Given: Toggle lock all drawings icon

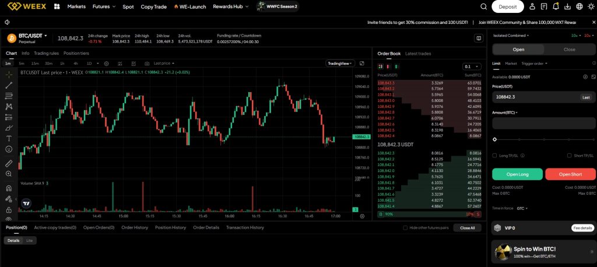Looking at the screenshot, I should click(x=9, y=209).
